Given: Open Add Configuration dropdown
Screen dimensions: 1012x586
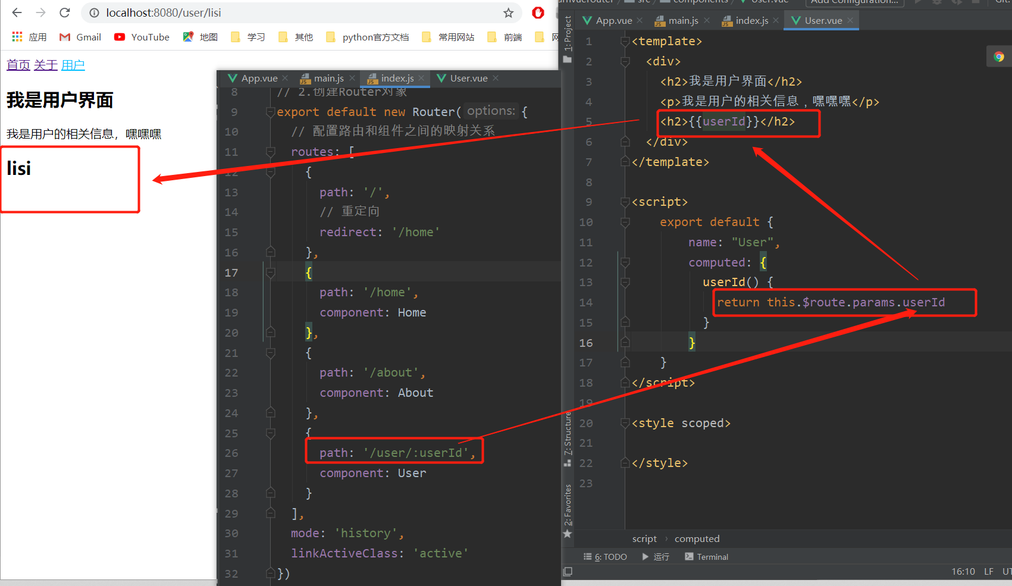Looking at the screenshot, I should (855, 2).
